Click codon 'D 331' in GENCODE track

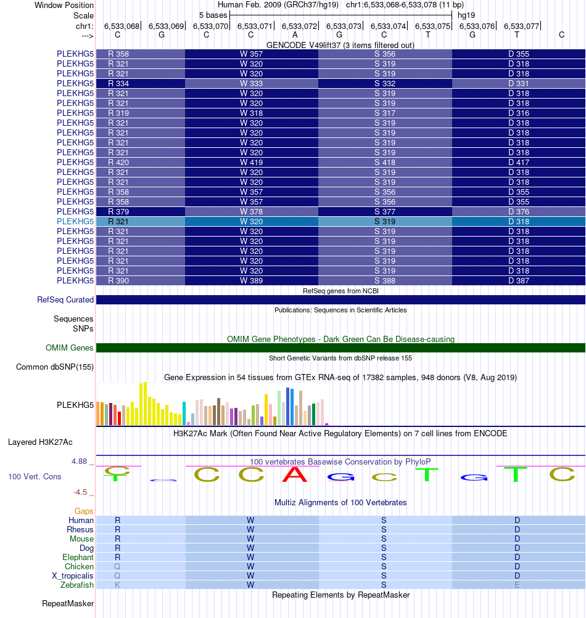pyautogui.click(x=519, y=84)
